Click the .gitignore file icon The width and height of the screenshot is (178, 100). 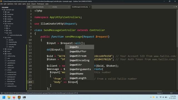pos(6,65)
